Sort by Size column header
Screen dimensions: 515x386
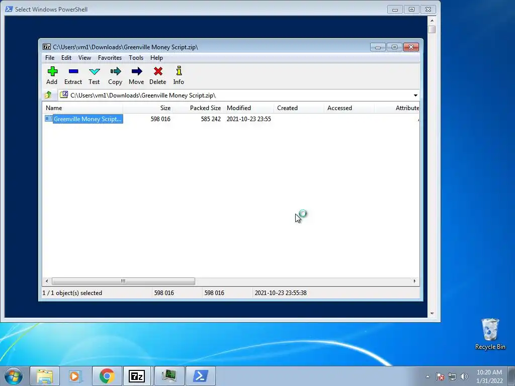point(148,108)
